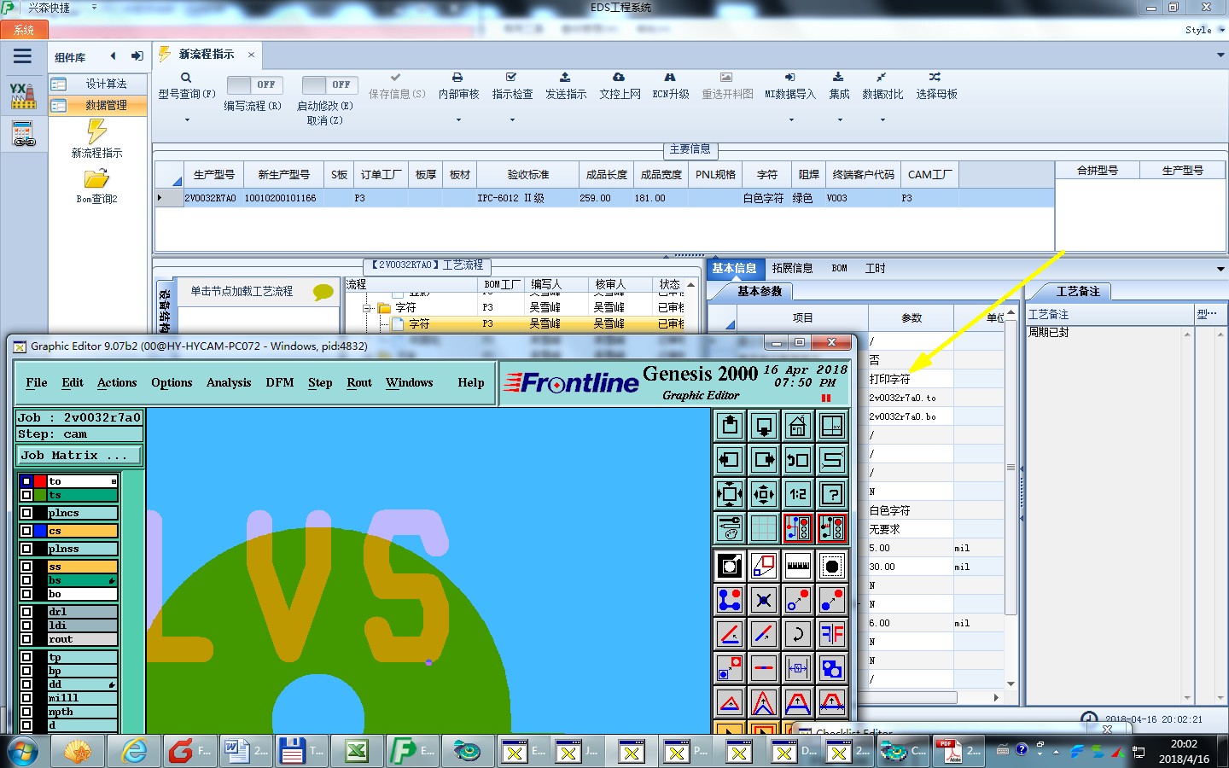Screen dimensions: 1229x768
Task: Check the box for layer 'drl'
Action: pos(26,612)
